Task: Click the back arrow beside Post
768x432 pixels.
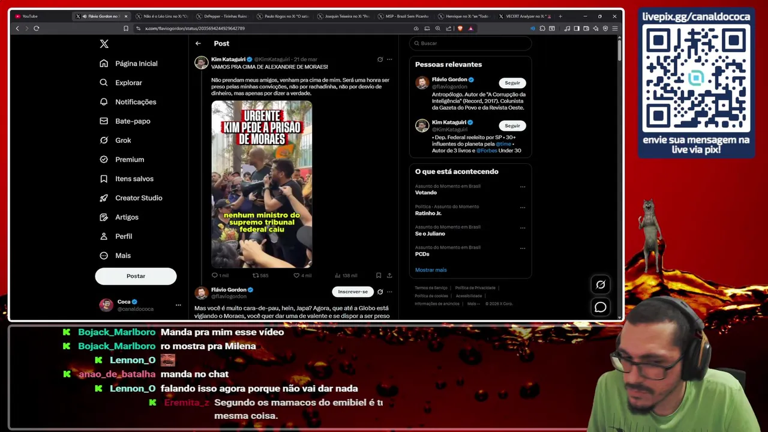Action: pos(198,43)
